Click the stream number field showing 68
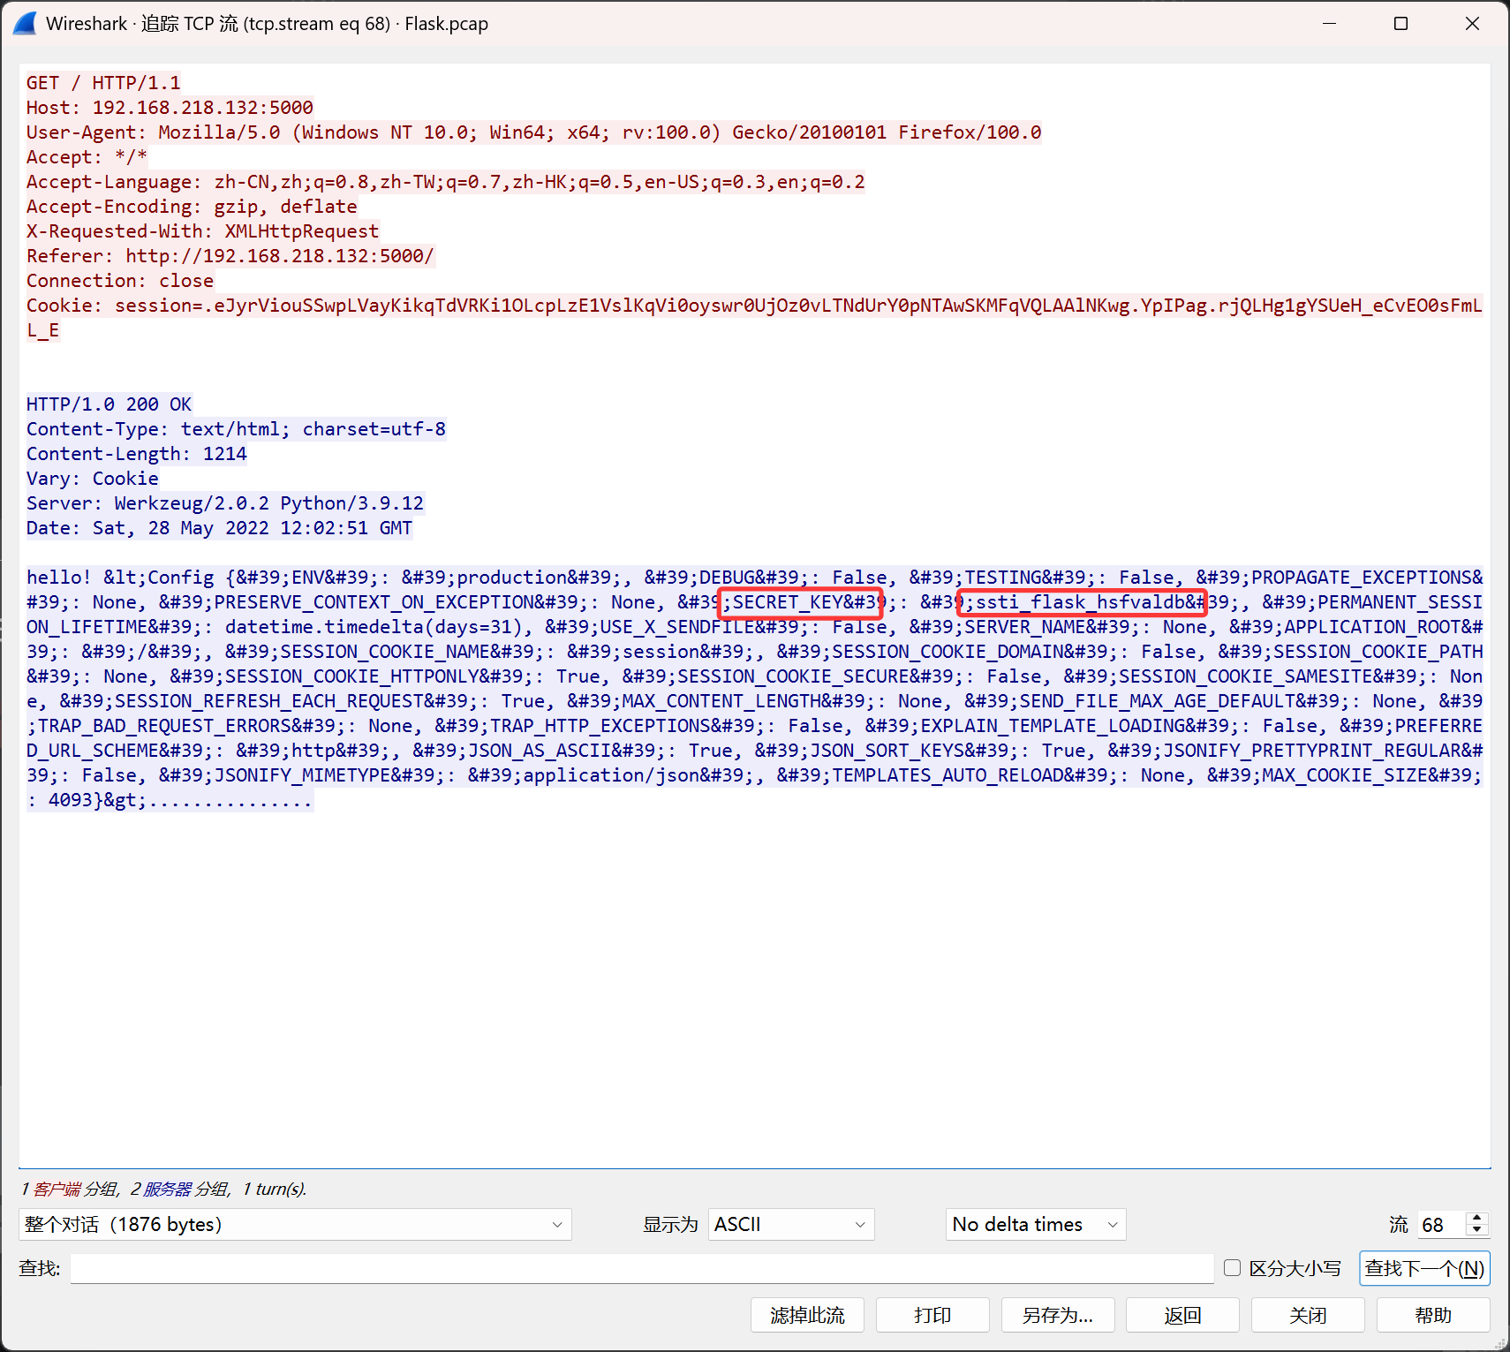1510x1352 pixels. point(1442,1225)
